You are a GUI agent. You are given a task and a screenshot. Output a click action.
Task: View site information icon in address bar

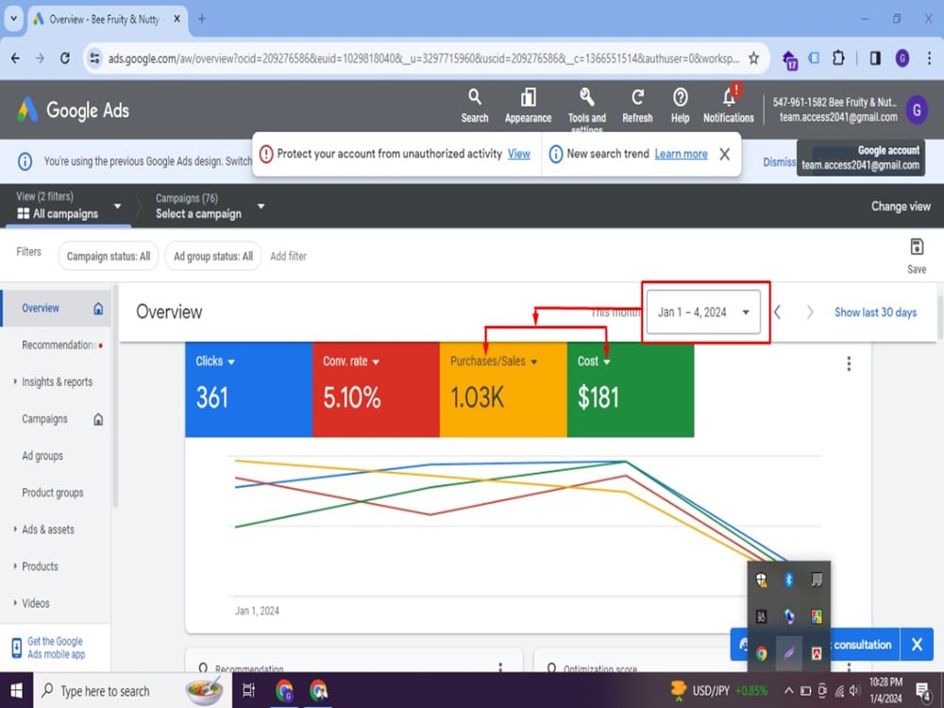94,59
